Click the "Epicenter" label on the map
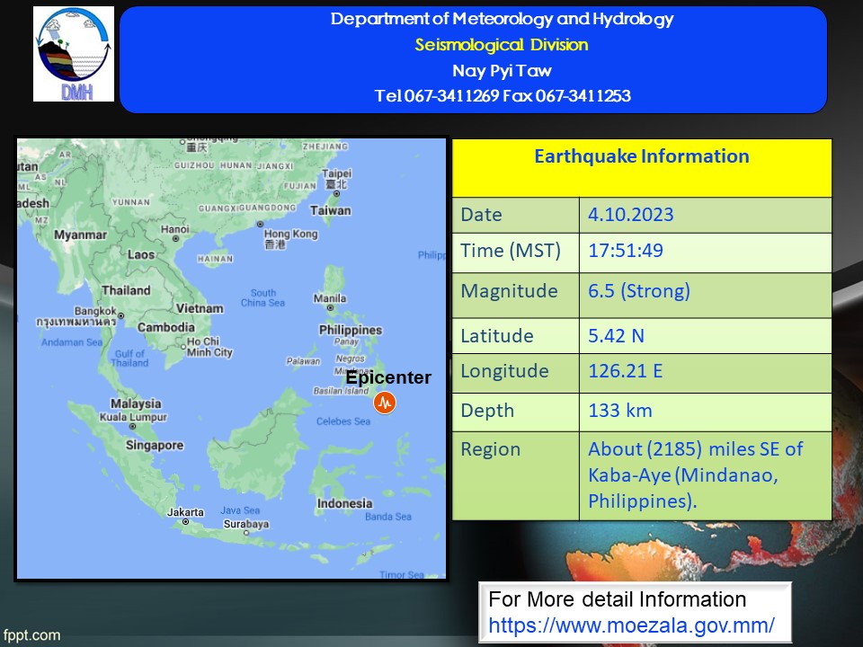863x647 pixels. pyautogui.click(x=388, y=377)
